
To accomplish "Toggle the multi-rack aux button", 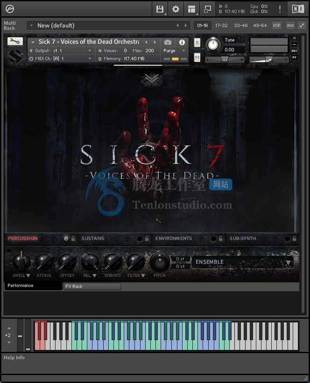I will (290, 26).
